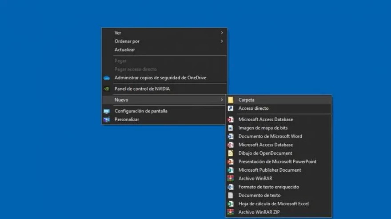Create a new Acceso directo
391x219 pixels.
coord(279,108)
